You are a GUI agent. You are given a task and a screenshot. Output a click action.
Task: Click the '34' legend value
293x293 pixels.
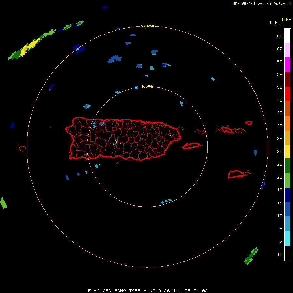pos(280,139)
